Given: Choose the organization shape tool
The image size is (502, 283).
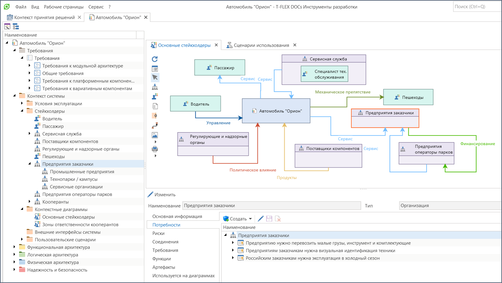Looking at the screenshot, I should click(155, 87).
